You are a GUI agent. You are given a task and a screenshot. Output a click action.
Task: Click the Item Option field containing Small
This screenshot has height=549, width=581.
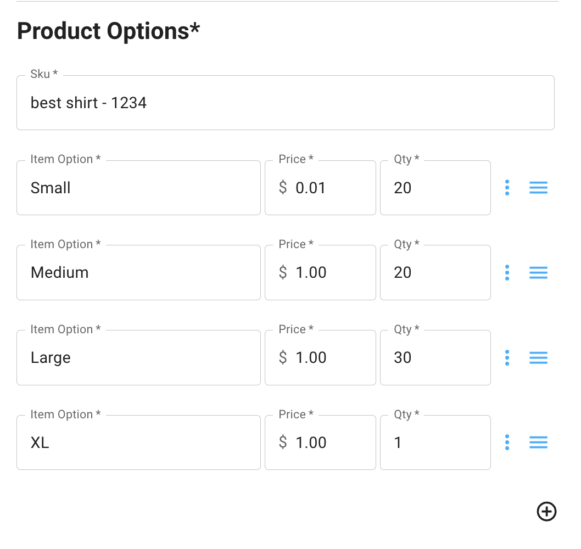138,188
